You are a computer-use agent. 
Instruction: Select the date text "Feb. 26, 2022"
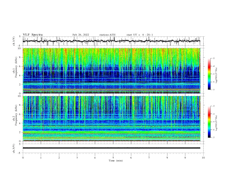coord(81,35)
